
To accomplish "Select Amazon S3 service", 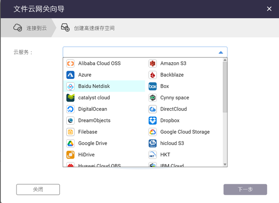I will tap(184, 64).
